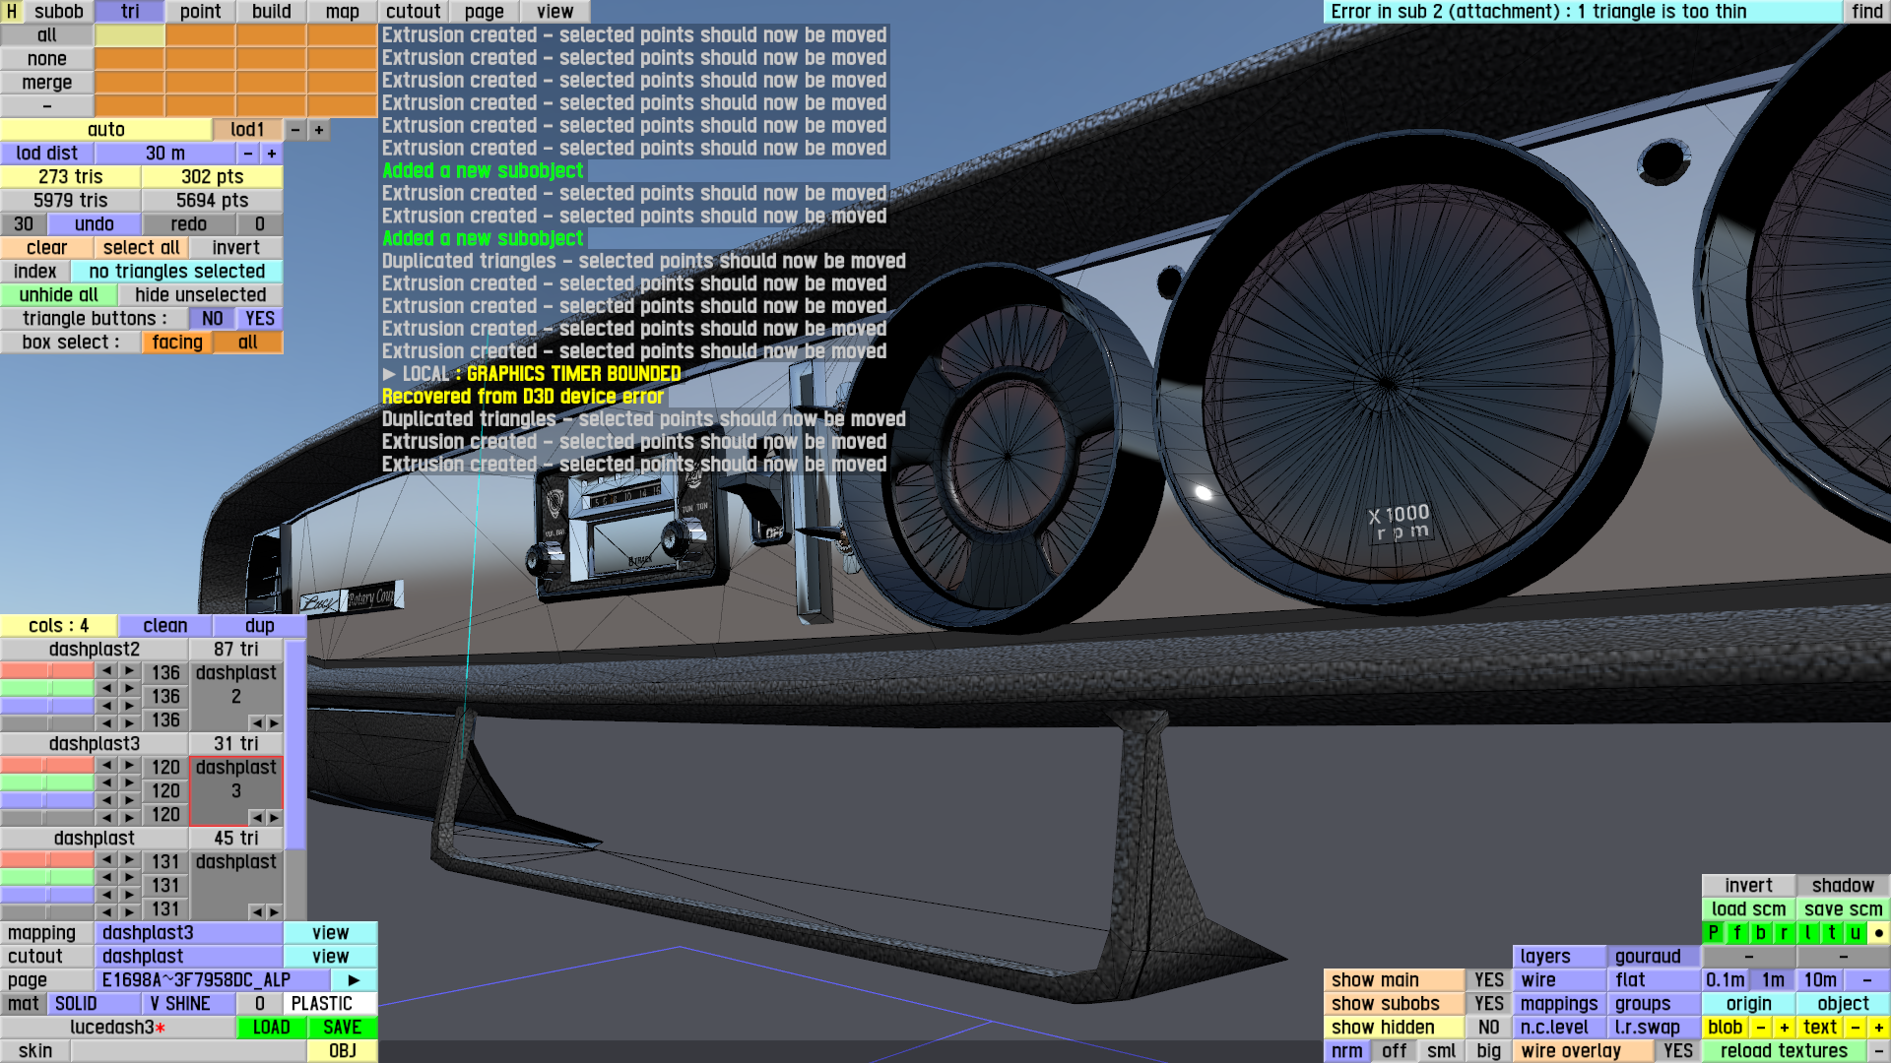Image resolution: width=1891 pixels, height=1063 pixels.
Task: Click the reload textures button
Action: pyautogui.click(x=1783, y=1050)
